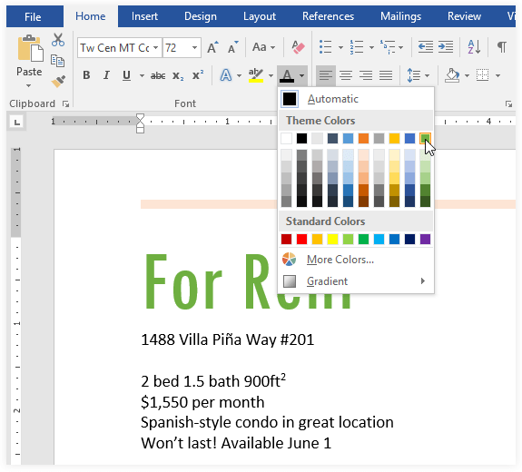Click Increase Indent icon
This screenshot has height=472, width=522.
click(x=446, y=47)
